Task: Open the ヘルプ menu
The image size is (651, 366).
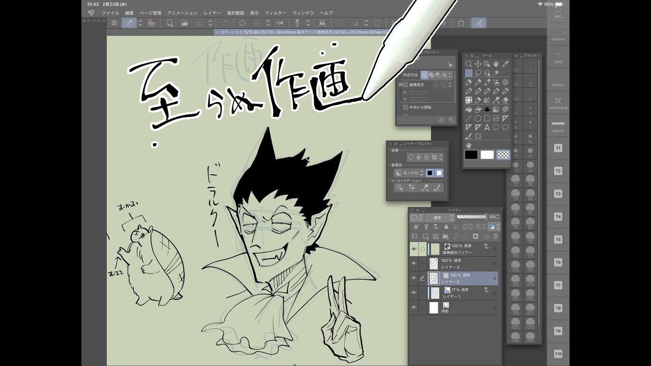Action: coord(326,13)
